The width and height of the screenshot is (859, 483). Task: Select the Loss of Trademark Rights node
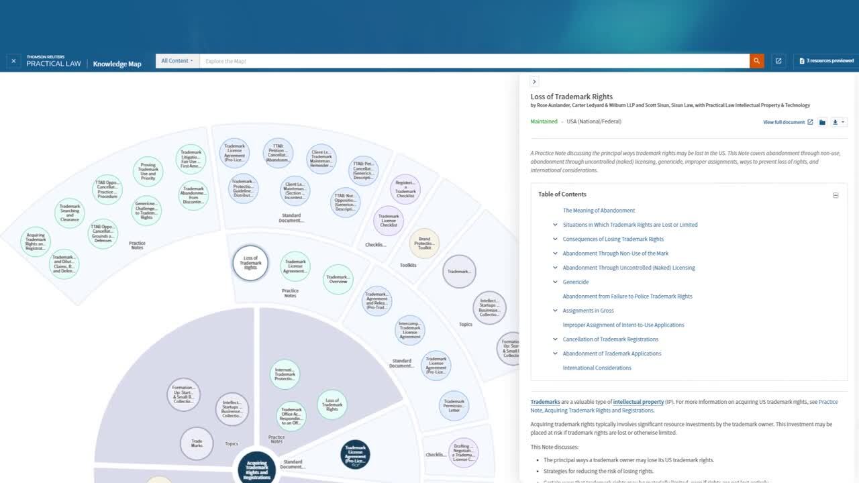250,263
